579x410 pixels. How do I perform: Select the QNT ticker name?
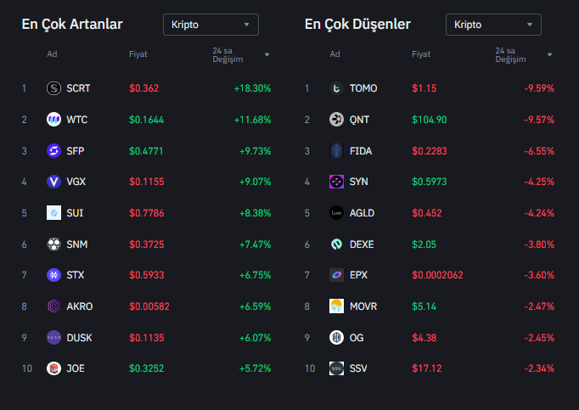pyautogui.click(x=359, y=120)
